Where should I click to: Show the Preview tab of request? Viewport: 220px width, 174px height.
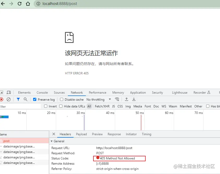[x=97, y=134]
